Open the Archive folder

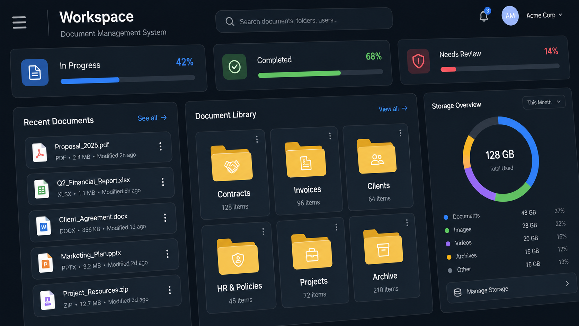[385, 258]
